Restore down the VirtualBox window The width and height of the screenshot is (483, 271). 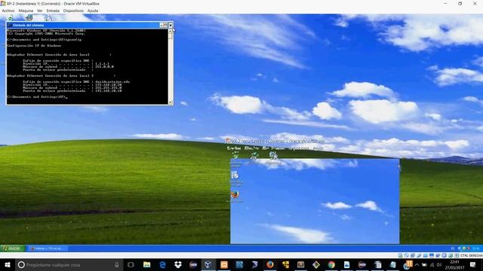(460, 4)
